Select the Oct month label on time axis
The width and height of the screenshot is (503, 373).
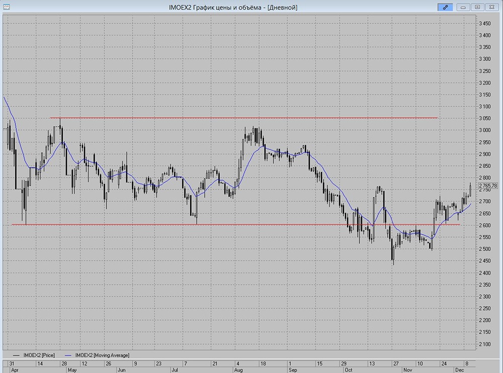tap(348, 370)
